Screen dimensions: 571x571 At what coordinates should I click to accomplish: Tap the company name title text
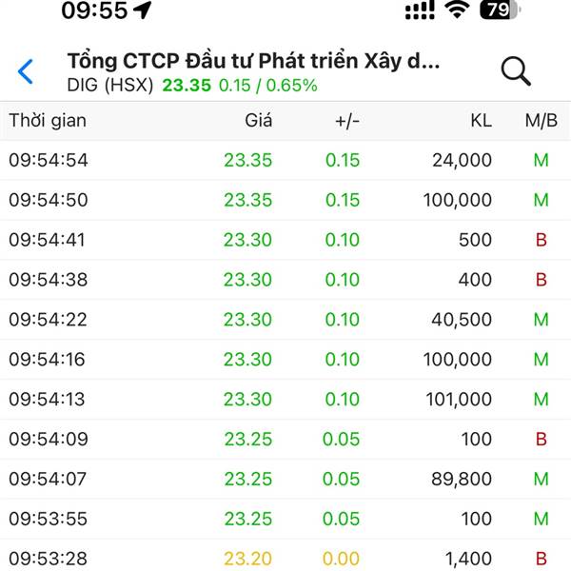[x=253, y=61]
